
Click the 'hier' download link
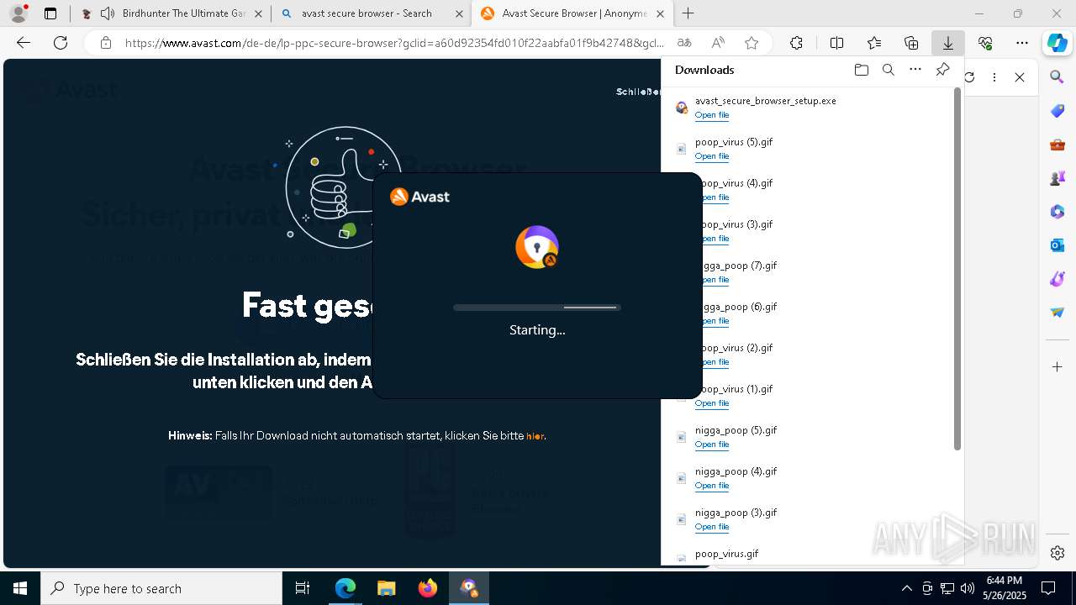tap(535, 436)
